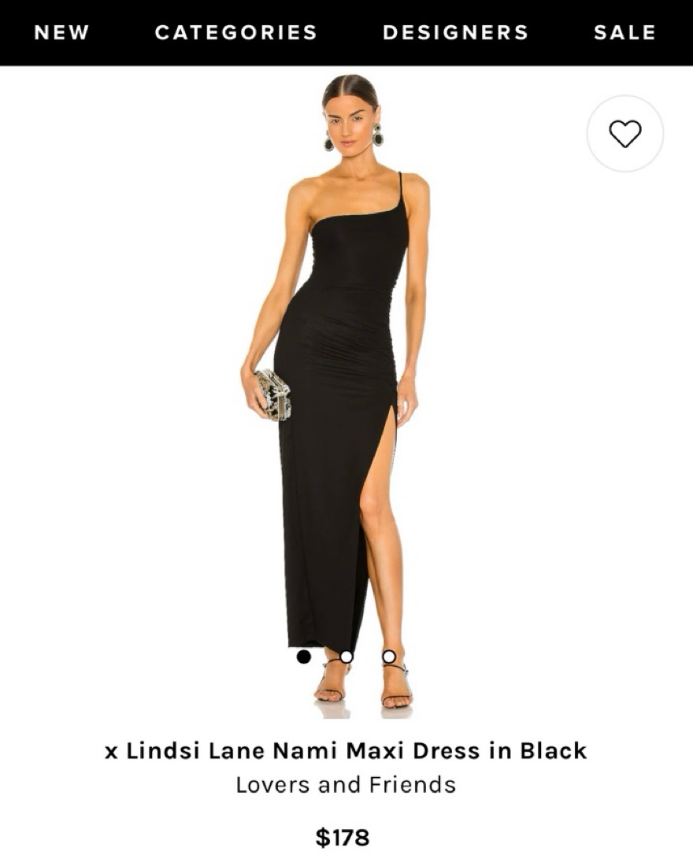Open the DESIGNERS menu
This screenshot has height=866, width=693.
(455, 32)
